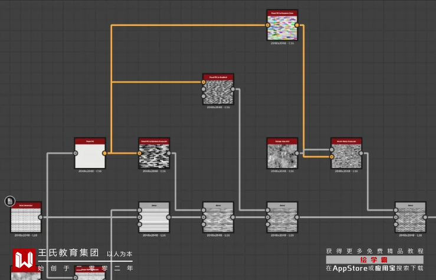Viewport: 436px width, 280px height.
Task: Click Flood Fill to Gradient middle input connector
Action: click(204, 89)
